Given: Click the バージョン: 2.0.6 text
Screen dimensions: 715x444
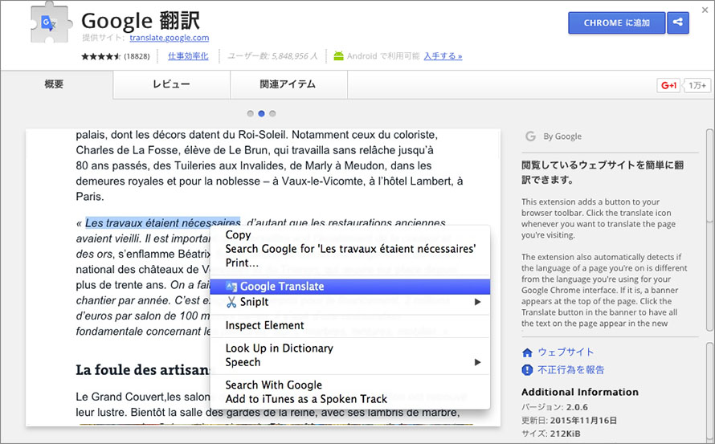Looking at the screenshot, I should pos(554,407).
